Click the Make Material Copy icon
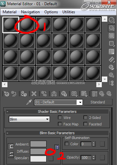 coord(44,94)
